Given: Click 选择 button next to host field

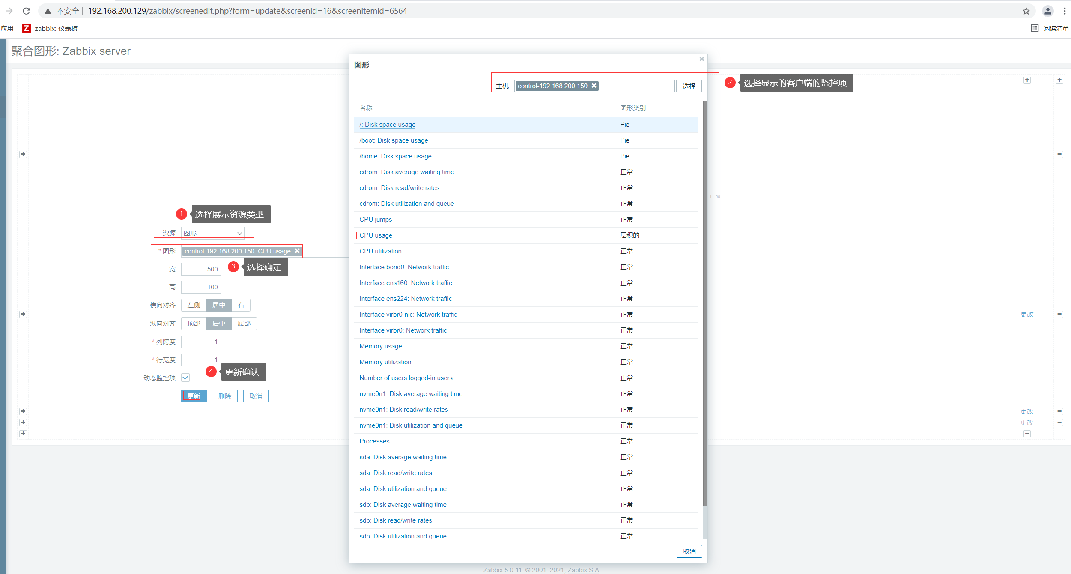Looking at the screenshot, I should click(689, 86).
